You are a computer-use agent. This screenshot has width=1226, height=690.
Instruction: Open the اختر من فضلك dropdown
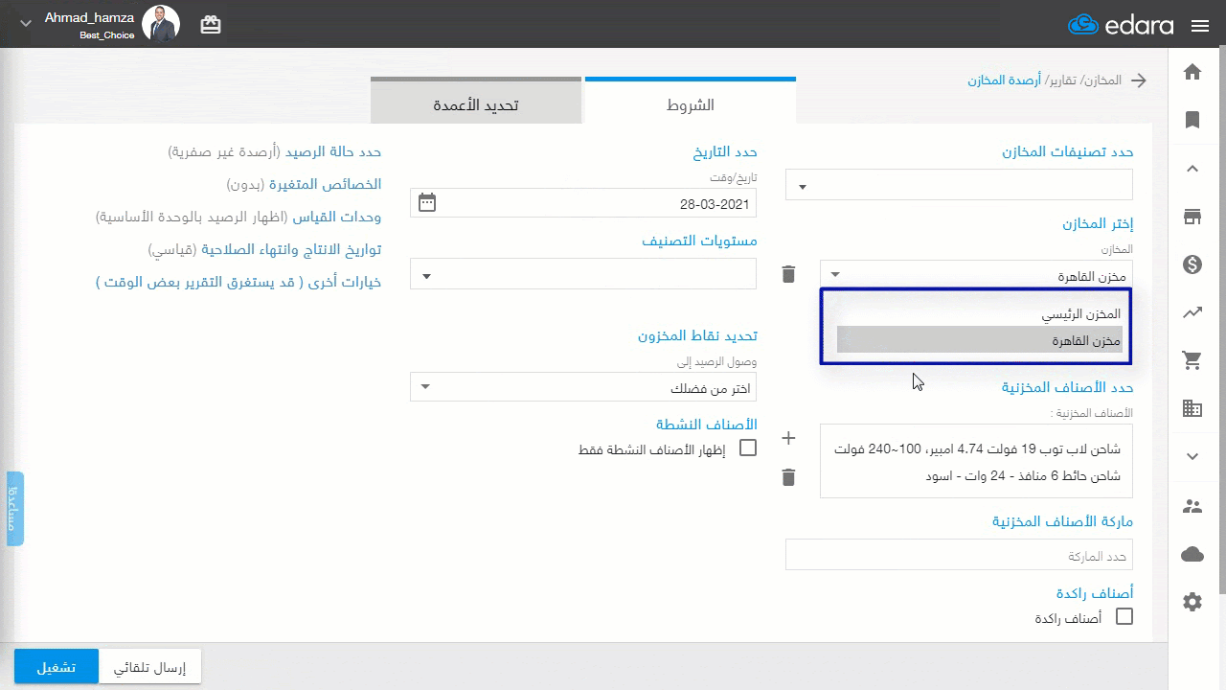pyautogui.click(x=583, y=387)
